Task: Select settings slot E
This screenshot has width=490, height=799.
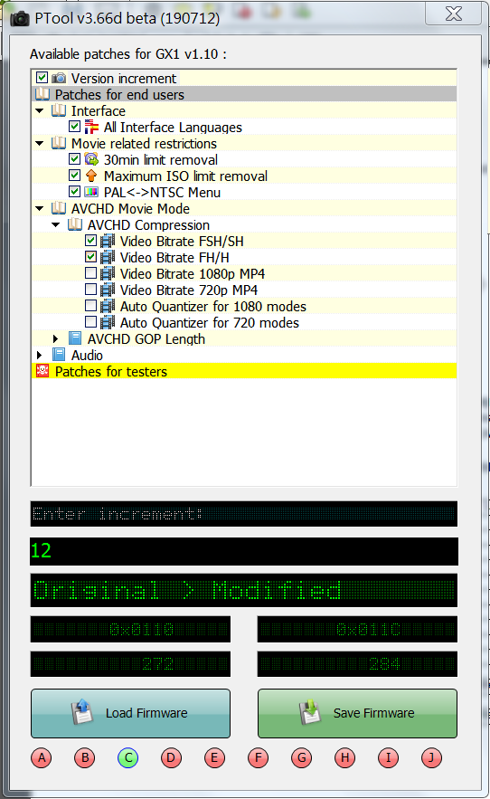Action: coord(214,758)
